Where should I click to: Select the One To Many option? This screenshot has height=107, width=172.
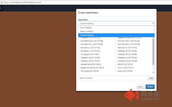click(116, 28)
